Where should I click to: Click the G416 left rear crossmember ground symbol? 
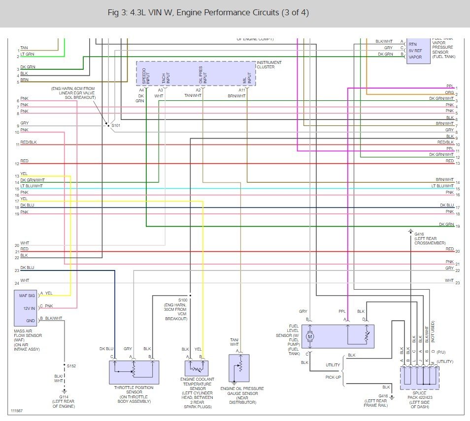410,231
